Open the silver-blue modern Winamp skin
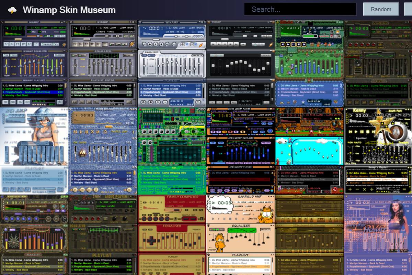Screen dimensions: 412x275 tap(172, 64)
